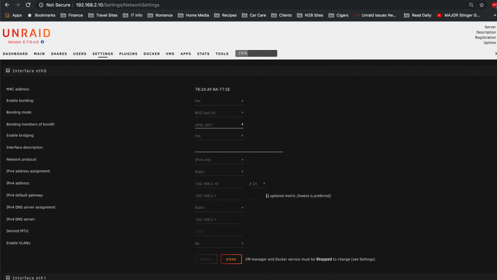Screen dimensions: 497x280
Task: Open the Finance bookmarks folder
Action: [72, 15]
